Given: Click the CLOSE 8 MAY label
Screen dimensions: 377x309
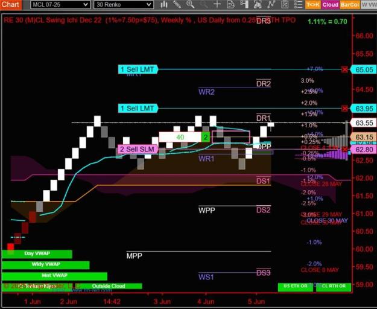Looking at the screenshot, I should (320, 270).
